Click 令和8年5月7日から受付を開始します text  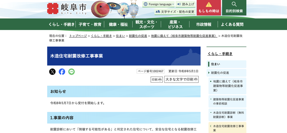coord(78,103)
